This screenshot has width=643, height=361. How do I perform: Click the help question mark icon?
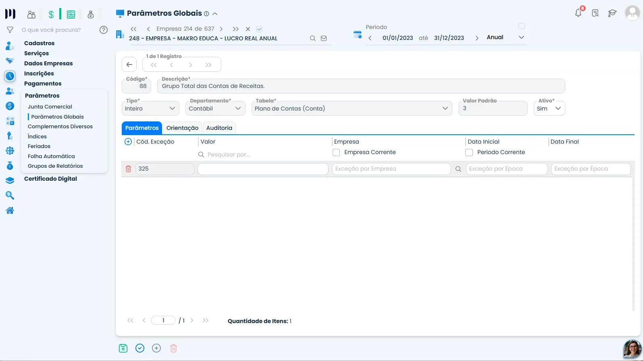coord(104,30)
